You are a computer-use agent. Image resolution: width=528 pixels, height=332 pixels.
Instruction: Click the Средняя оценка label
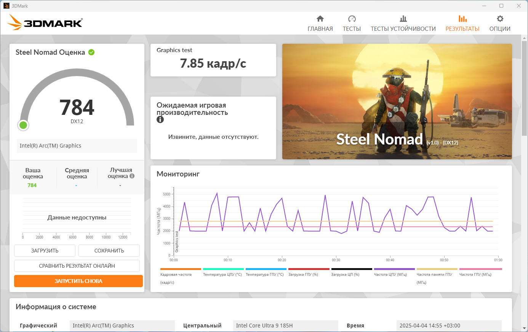[77, 173]
